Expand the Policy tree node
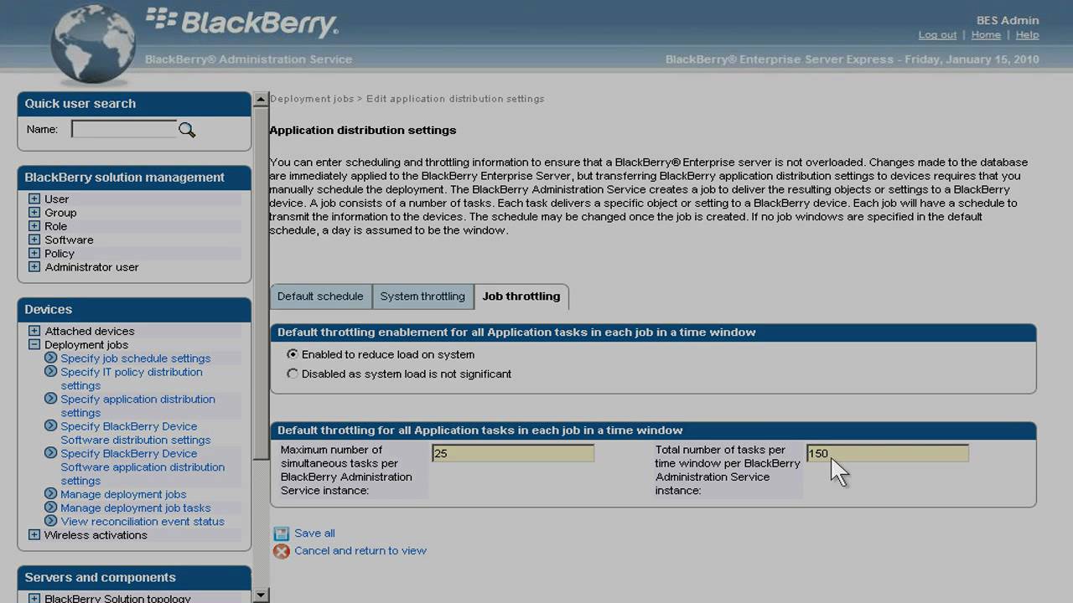The height and width of the screenshot is (603, 1073). [34, 253]
